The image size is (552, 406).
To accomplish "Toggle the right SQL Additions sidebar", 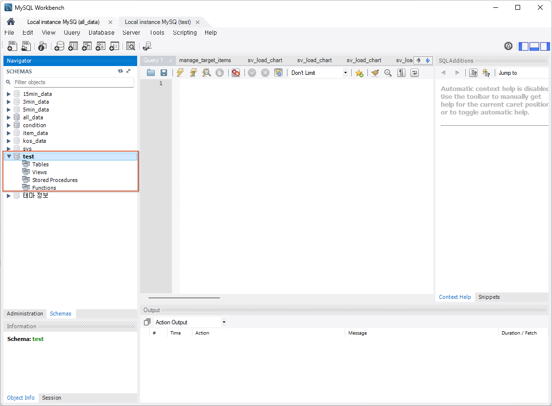I will pos(545,46).
